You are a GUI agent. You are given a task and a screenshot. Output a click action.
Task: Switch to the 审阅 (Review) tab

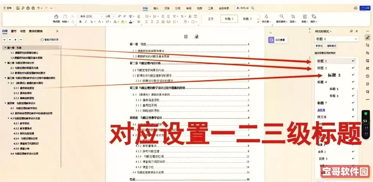pyautogui.click(x=189, y=8)
